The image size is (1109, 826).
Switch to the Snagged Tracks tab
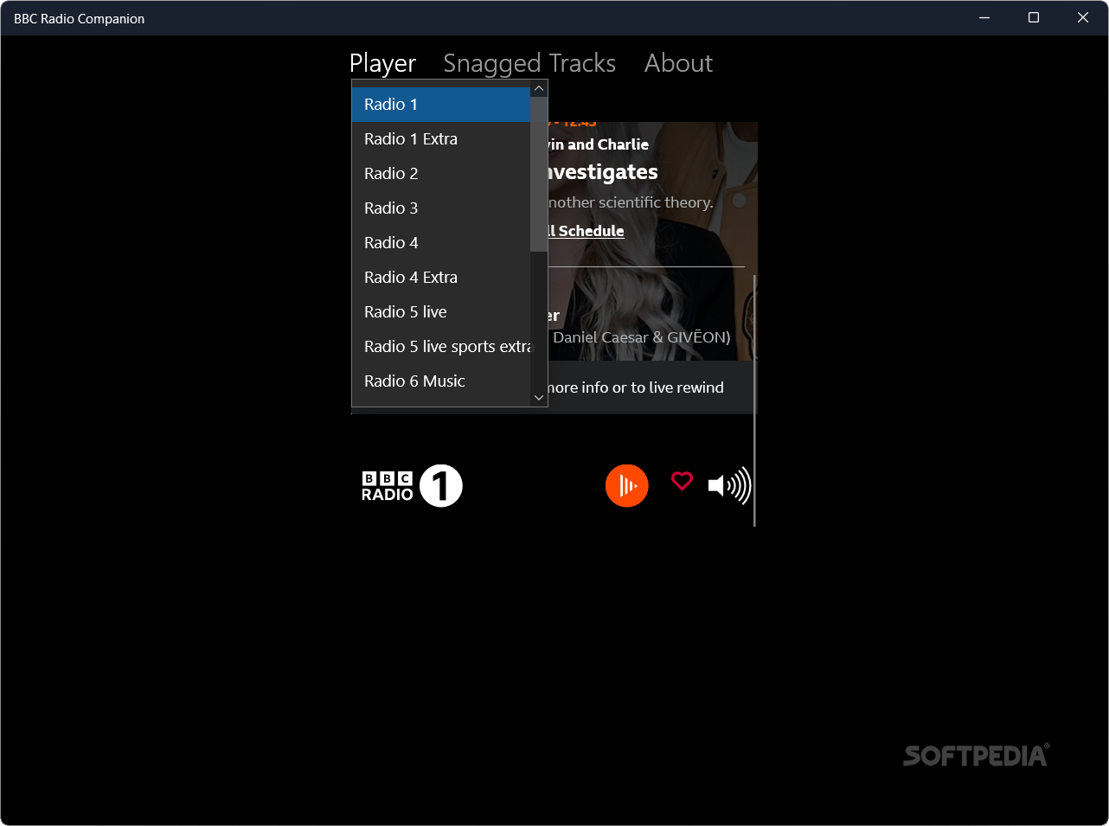[529, 63]
